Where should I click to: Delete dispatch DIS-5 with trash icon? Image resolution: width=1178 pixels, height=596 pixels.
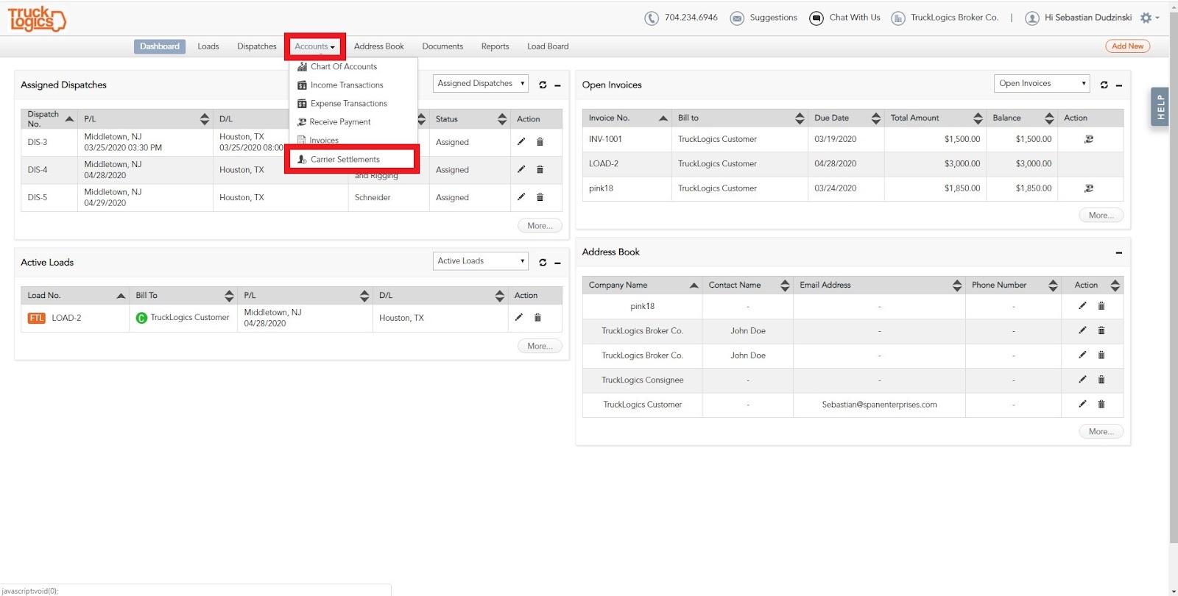click(540, 197)
